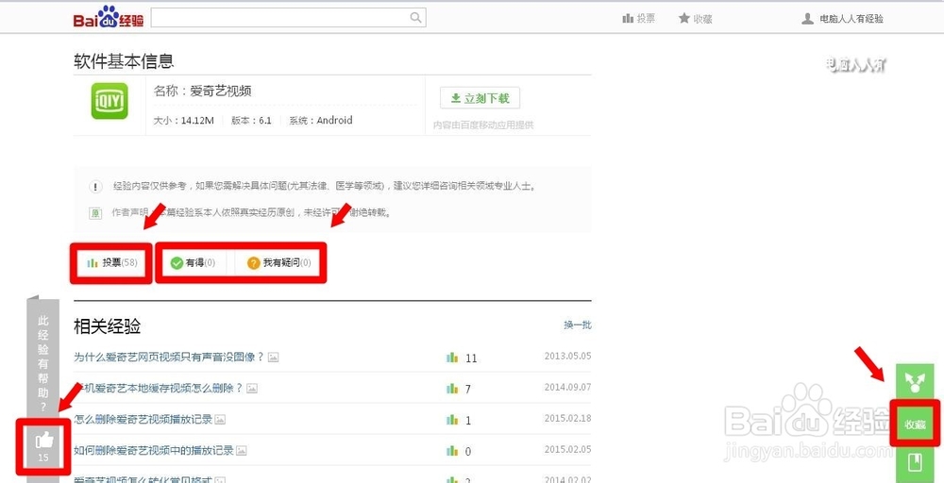944x483 pixels.
Task: Select vote bar icon beside count 1
Action: [x=452, y=420]
